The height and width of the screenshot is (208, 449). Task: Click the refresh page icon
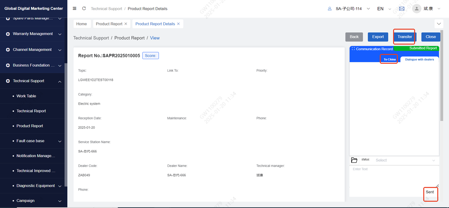[84, 8]
